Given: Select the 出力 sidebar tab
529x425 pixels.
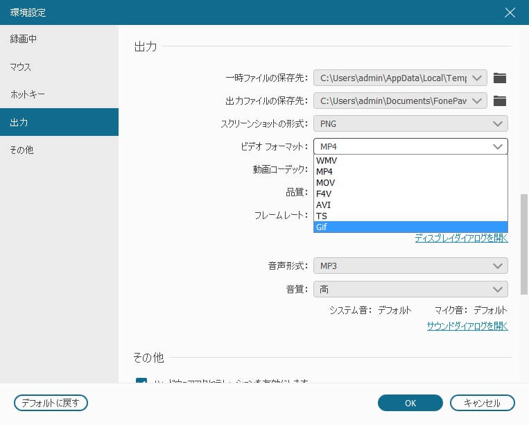Looking at the screenshot, I should (x=59, y=122).
